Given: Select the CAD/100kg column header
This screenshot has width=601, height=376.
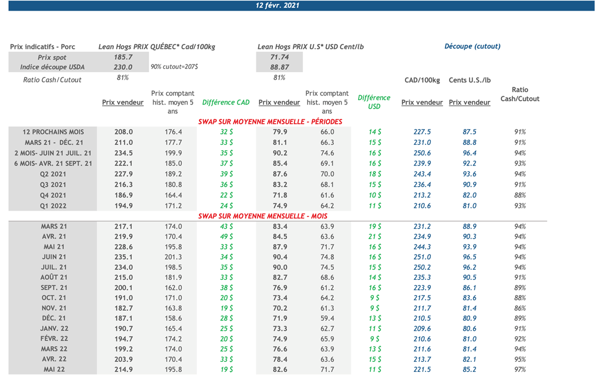Looking at the screenshot, I should tap(422, 80).
